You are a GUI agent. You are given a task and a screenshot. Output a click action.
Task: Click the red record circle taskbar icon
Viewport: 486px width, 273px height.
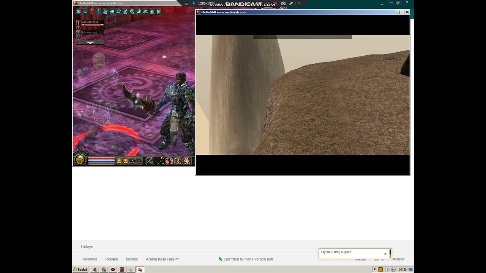pos(113,270)
